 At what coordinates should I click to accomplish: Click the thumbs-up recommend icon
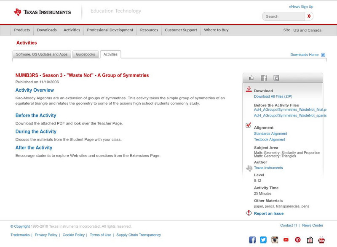(x=252, y=77)
